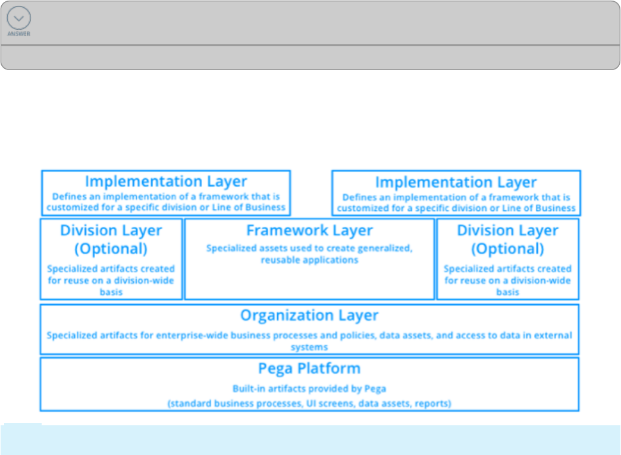The height and width of the screenshot is (455, 621).
Task: Select the Framework Layer heading
Action: tap(309, 230)
